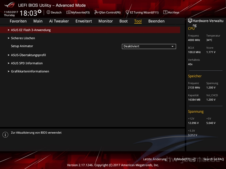The image size is (226, 169).
Task: Click the BIOS version copyright text
Action: [x=113, y=165]
